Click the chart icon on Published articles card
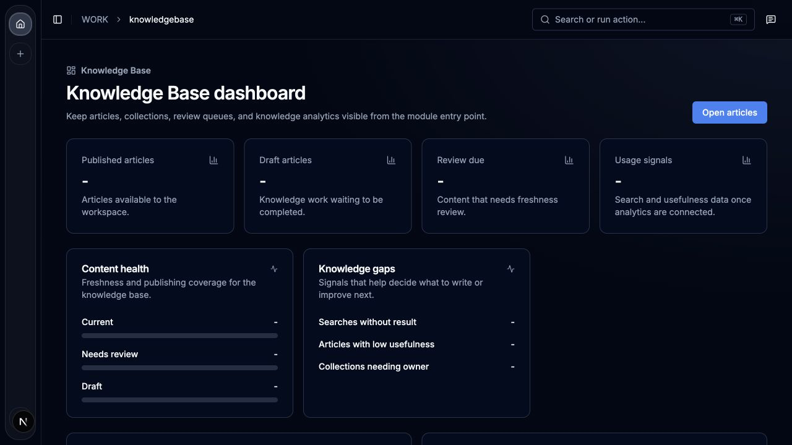The height and width of the screenshot is (445, 792). (213, 160)
